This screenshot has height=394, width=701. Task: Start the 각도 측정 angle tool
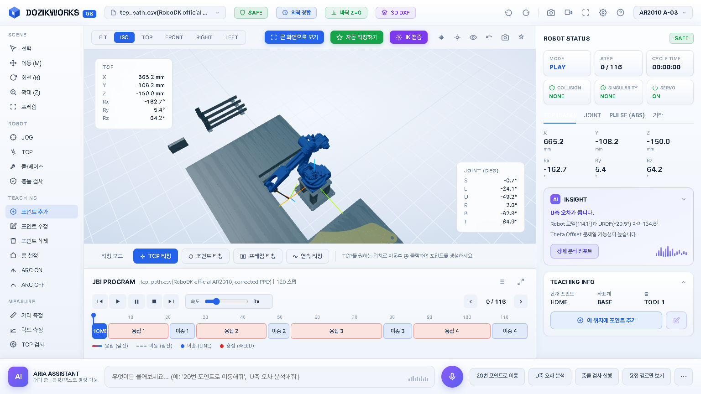42,330
